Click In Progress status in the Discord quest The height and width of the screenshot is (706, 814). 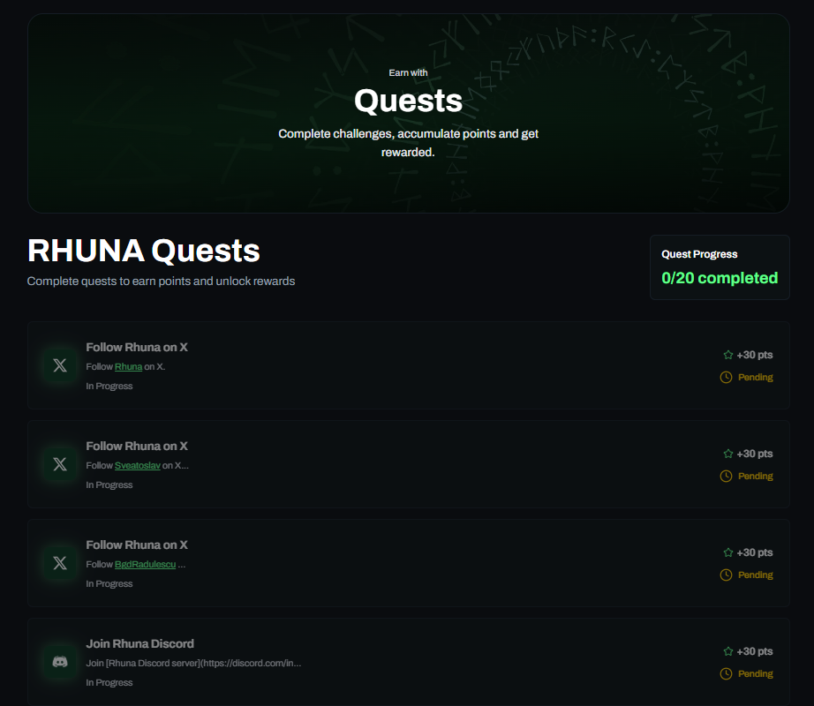109,683
